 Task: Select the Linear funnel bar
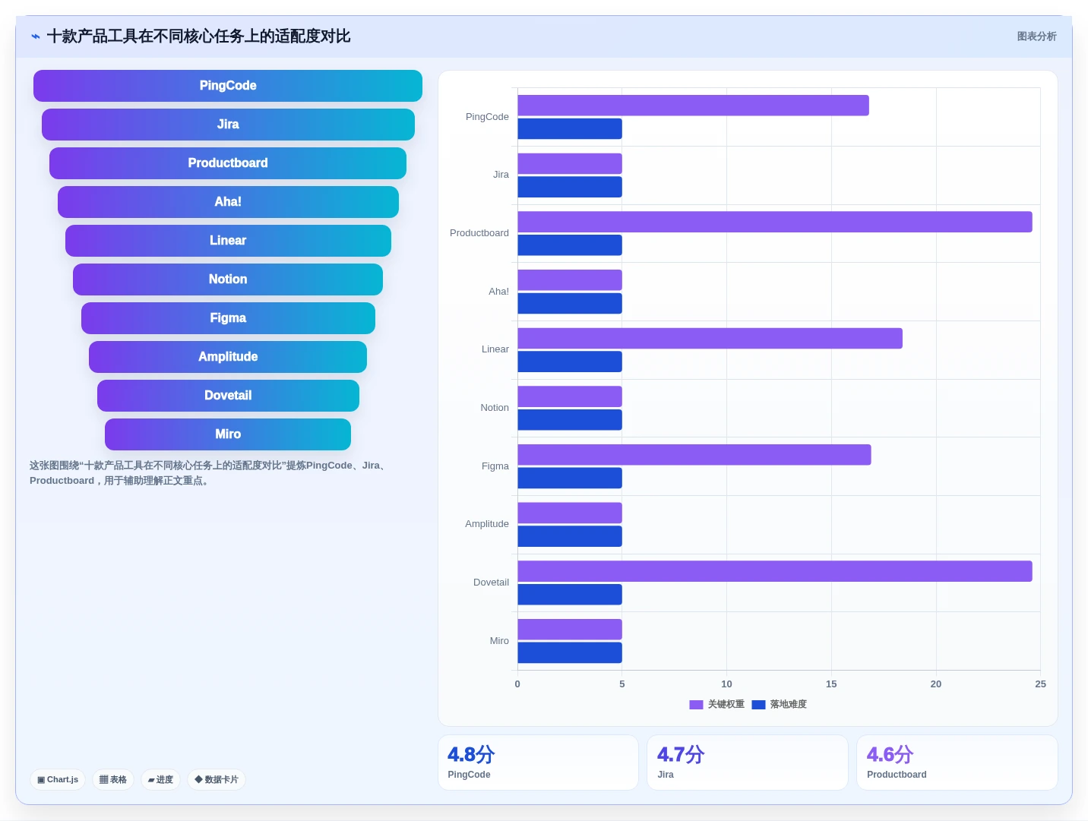[228, 241]
